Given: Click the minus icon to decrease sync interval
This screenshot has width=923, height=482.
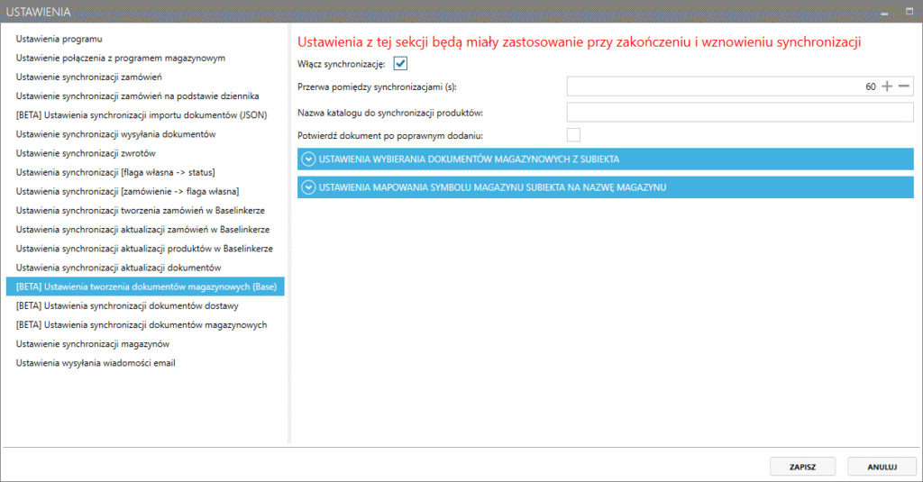Looking at the screenshot, I should tap(904, 86).
